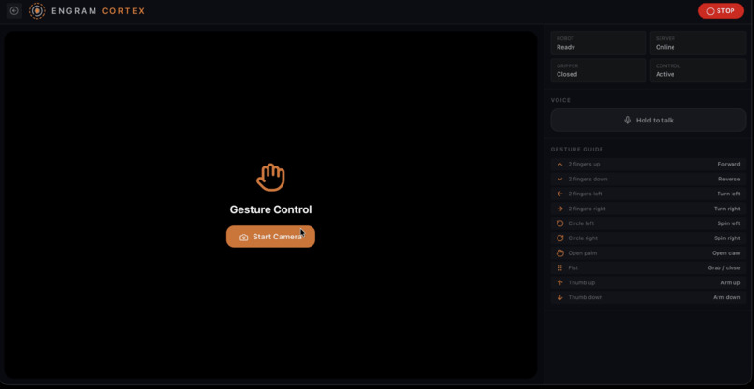Viewport: 754px width, 389px height.
Task: Click the back arrow icon
Action: pyautogui.click(x=14, y=10)
